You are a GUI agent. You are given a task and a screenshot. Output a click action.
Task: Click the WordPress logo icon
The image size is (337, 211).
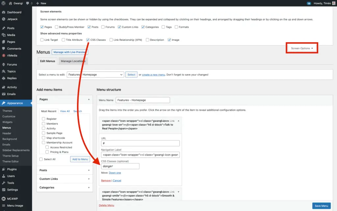pos(3,3)
